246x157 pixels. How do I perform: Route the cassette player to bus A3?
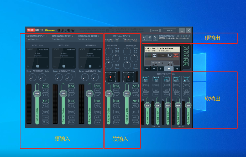coord(186,55)
